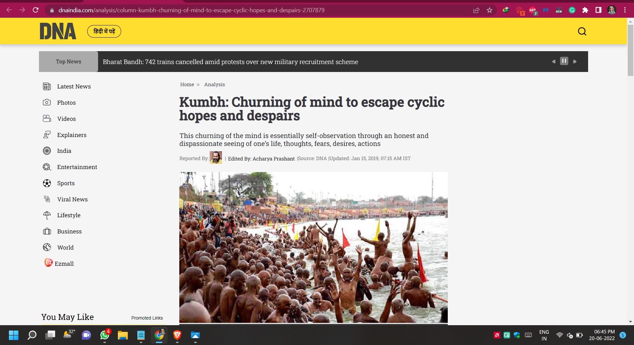Open Latest News from the sidebar
This screenshot has height=345, width=634.
74,86
